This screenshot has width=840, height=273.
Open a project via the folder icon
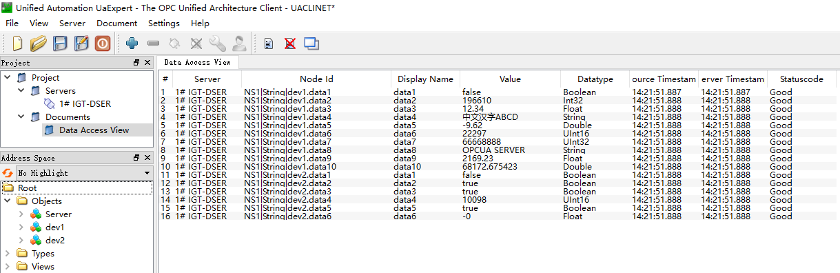(x=38, y=43)
